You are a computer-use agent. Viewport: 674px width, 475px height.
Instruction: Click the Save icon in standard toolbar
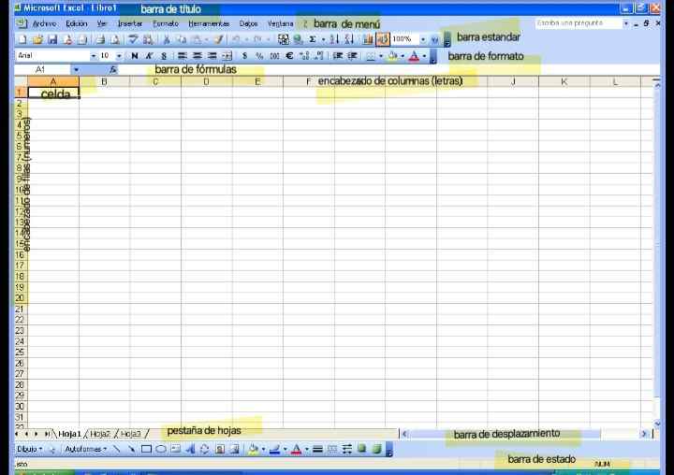(52, 39)
